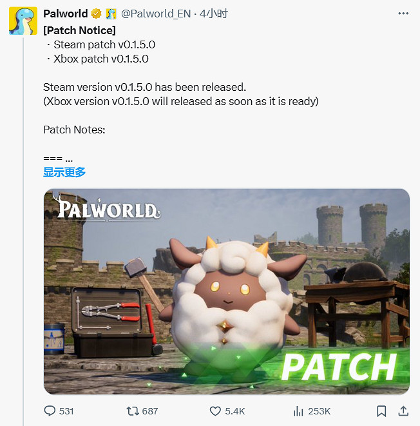Screen dimensions: 420x426
Task: Click the view count 253K
Action: (x=320, y=411)
